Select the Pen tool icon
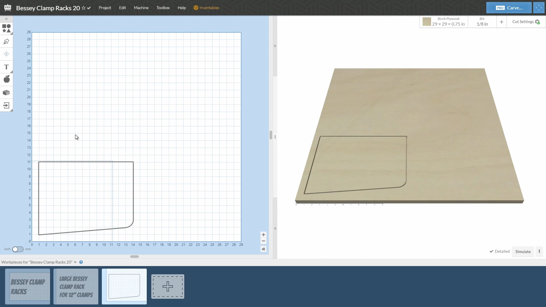This screenshot has height=307, width=546. [6, 42]
